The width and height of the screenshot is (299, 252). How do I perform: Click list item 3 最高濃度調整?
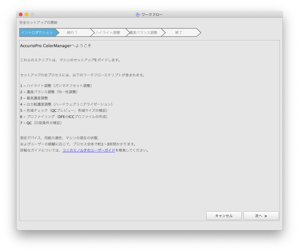tap(34, 98)
